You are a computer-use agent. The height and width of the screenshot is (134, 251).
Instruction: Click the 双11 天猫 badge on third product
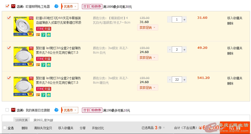pos(44,89)
